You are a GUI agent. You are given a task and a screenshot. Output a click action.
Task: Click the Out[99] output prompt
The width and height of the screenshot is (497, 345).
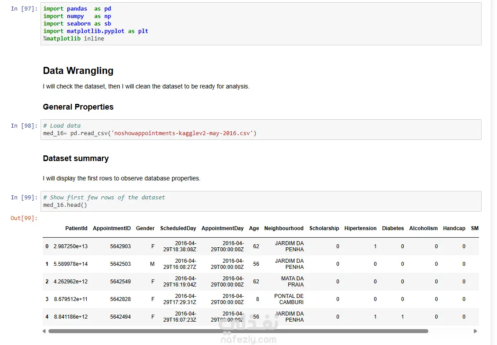pos(24,218)
